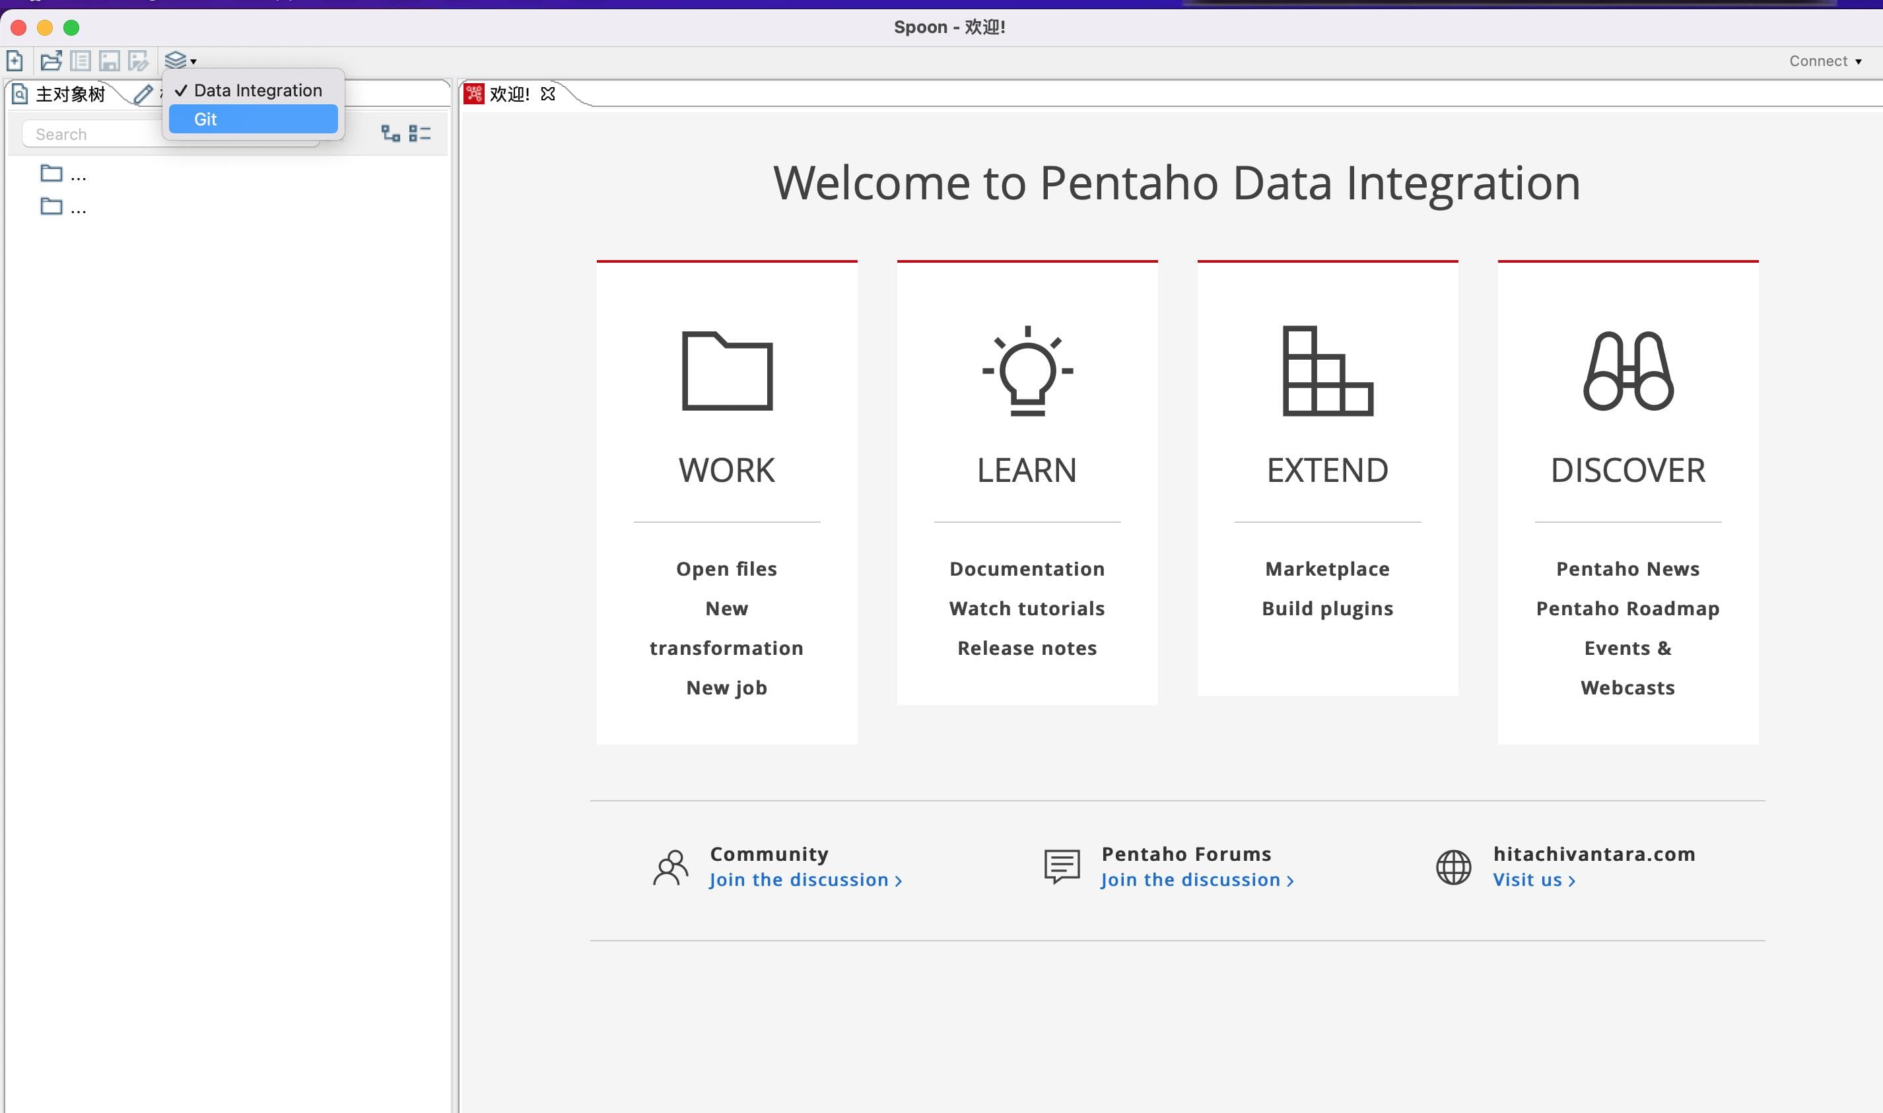The image size is (1883, 1113).
Task: Click the green zoom window button
Action: click(71, 28)
